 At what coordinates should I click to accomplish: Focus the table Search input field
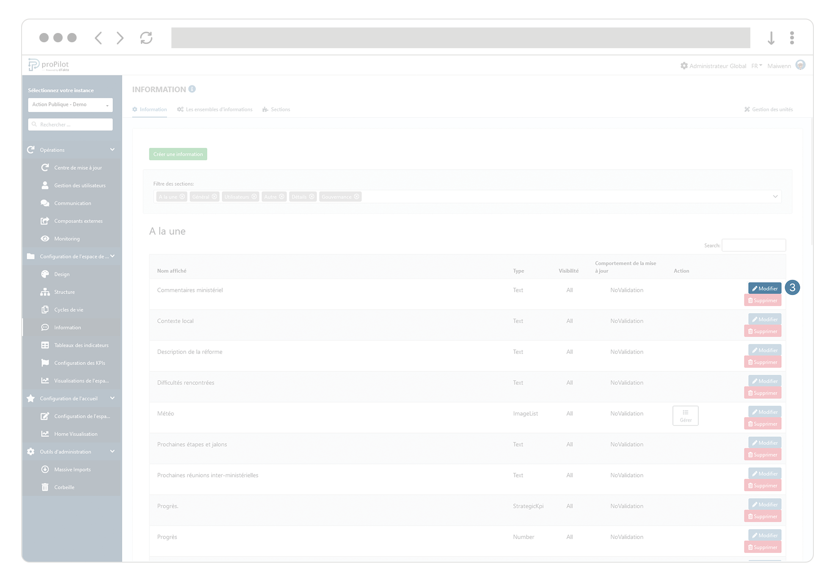point(753,246)
